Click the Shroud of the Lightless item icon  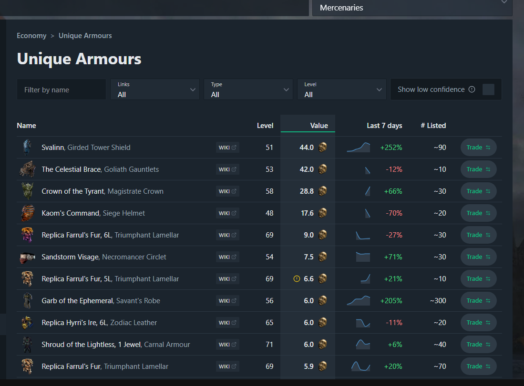(27, 345)
